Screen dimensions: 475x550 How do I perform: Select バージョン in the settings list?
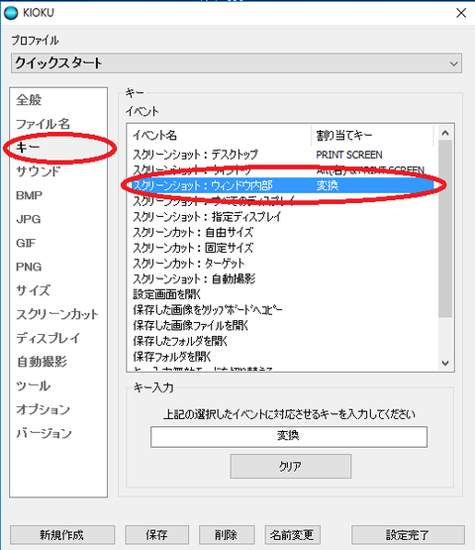click(x=44, y=434)
